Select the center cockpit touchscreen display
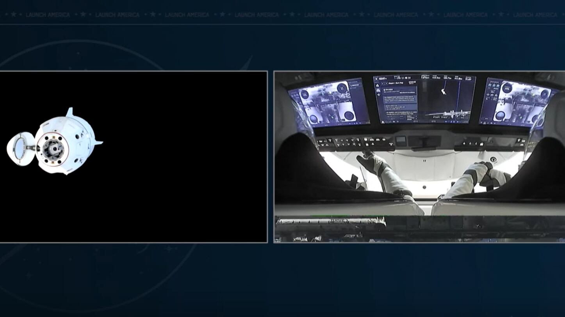Screen dimensions: 565x317 coord(424,99)
